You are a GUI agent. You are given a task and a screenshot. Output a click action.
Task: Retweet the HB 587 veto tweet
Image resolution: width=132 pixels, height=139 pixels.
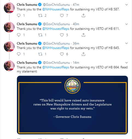click(x=40, y=16)
